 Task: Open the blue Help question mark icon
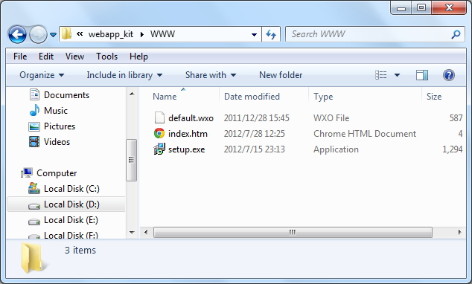tap(448, 75)
